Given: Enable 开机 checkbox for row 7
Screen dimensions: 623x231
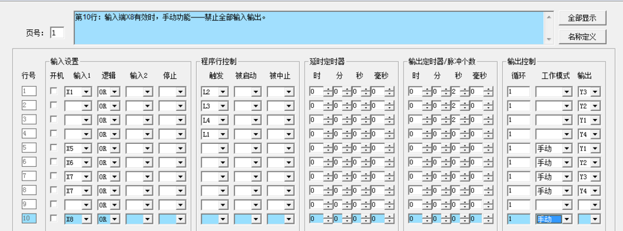Looking at the screenshot, I should (54, 176).
